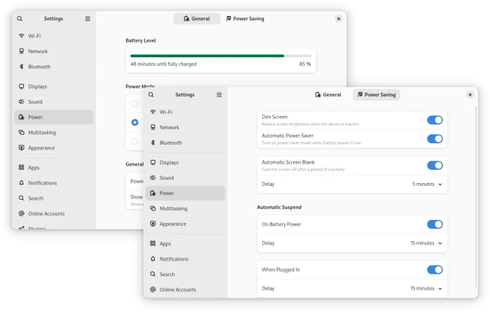
Task: Switch to General tab in front window
Action: pos(328,94)
